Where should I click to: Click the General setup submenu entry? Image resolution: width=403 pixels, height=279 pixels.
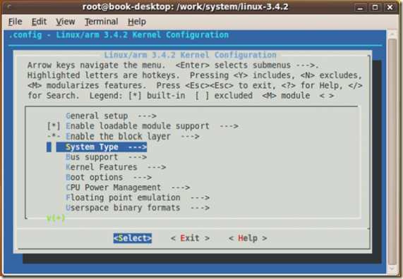point(111,116)
